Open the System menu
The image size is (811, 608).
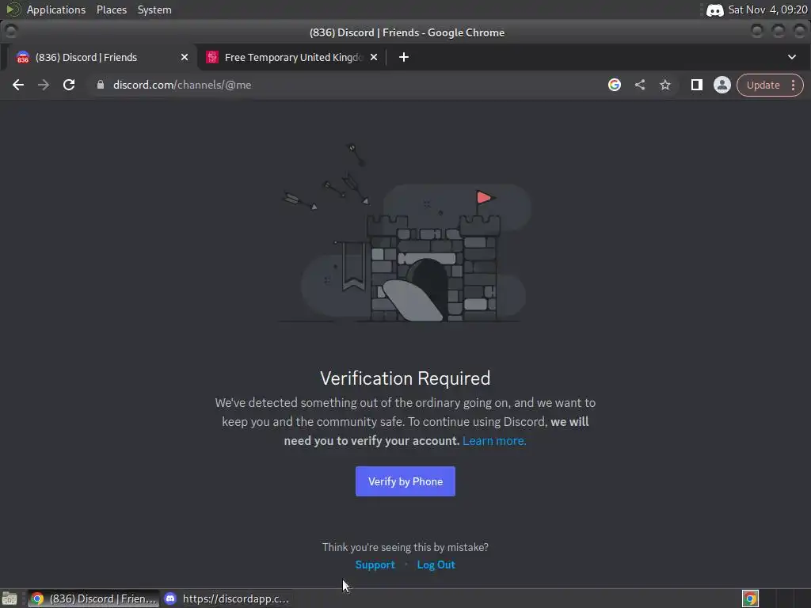coord(154,9)
